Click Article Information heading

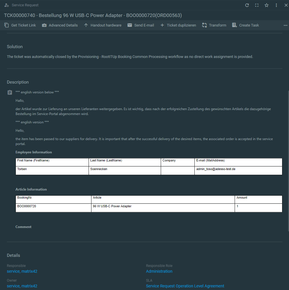click(x=31, y=189)
